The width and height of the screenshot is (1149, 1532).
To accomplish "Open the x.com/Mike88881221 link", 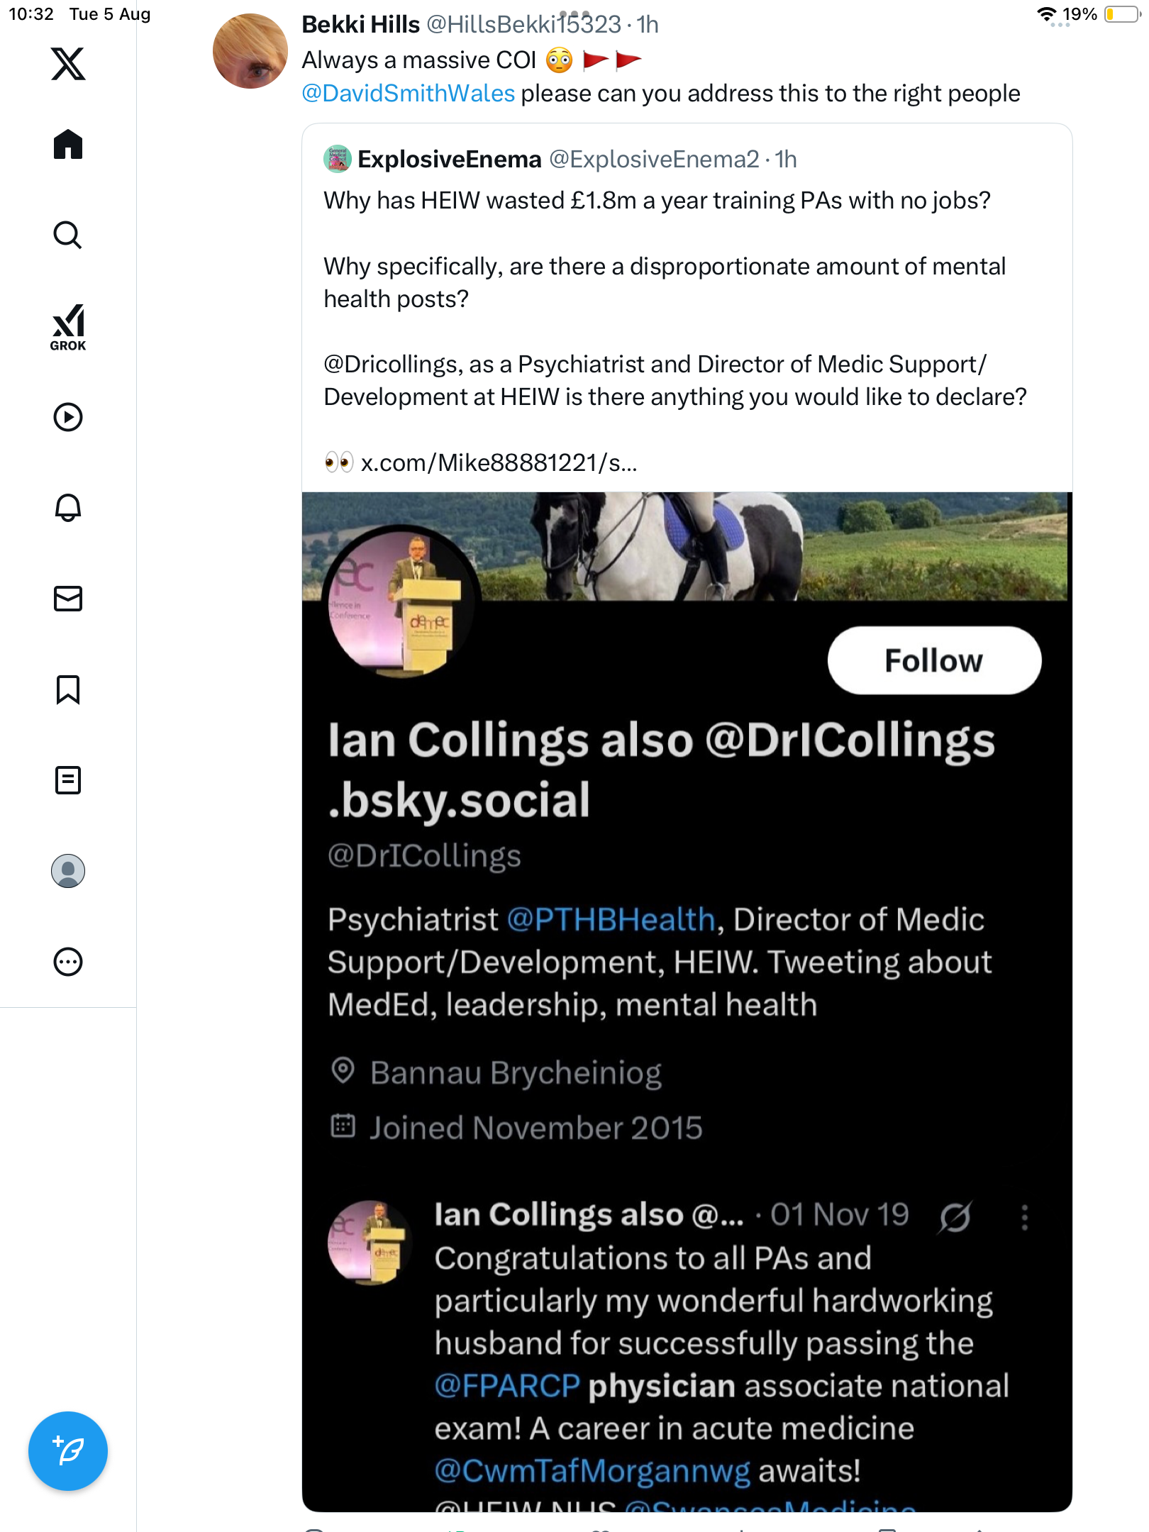I will (499, 463).
